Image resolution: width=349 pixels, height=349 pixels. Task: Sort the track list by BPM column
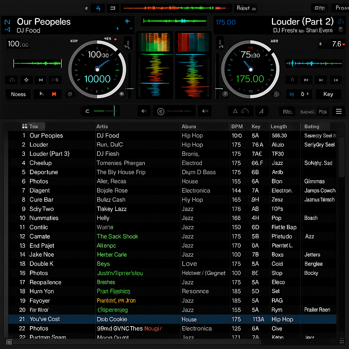tap(237, 126)
